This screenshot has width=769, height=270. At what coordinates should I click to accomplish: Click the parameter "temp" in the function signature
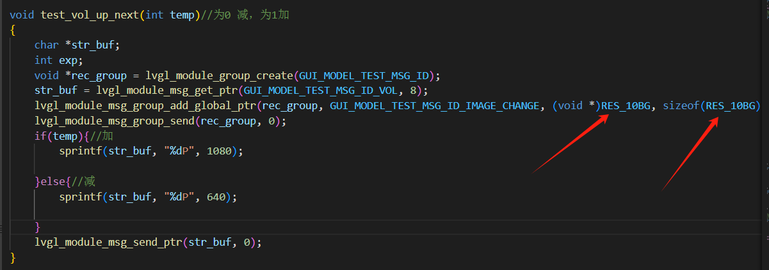point(182,14)
